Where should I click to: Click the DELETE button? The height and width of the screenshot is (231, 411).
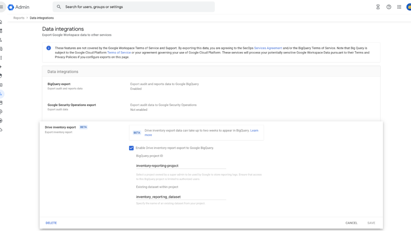(x=51, y=223)
